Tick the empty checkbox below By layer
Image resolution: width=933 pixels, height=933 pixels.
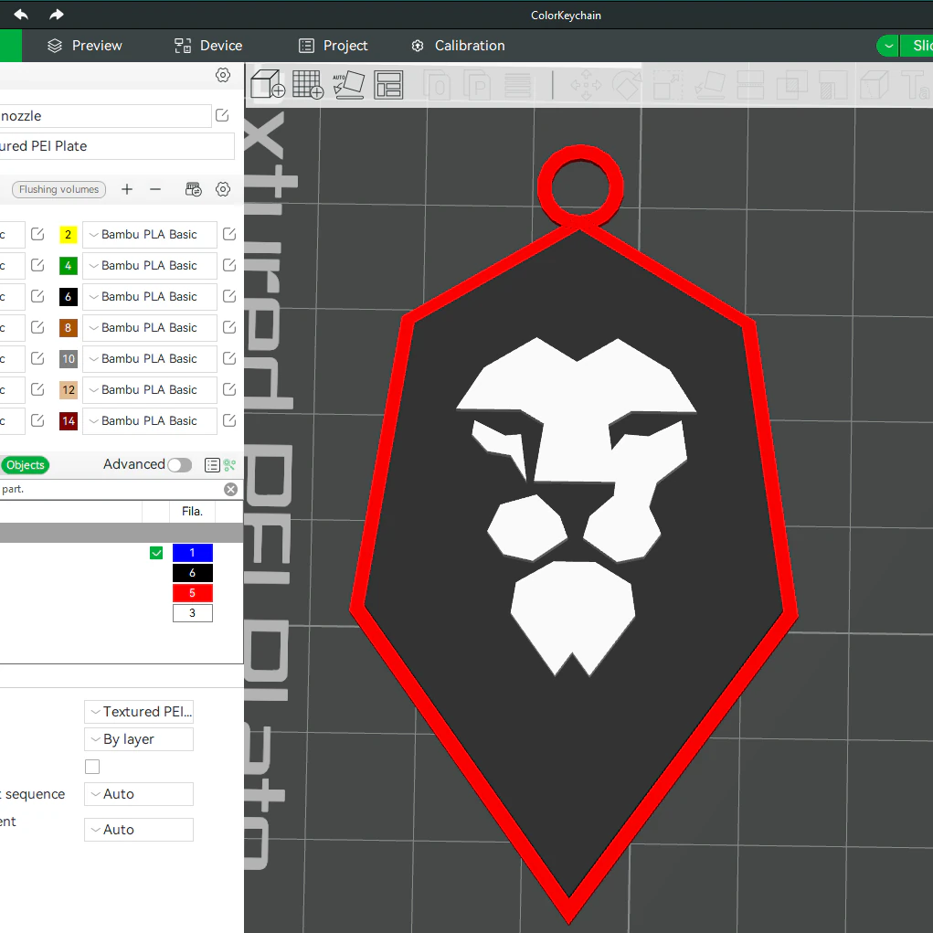(x=92, y=767)
